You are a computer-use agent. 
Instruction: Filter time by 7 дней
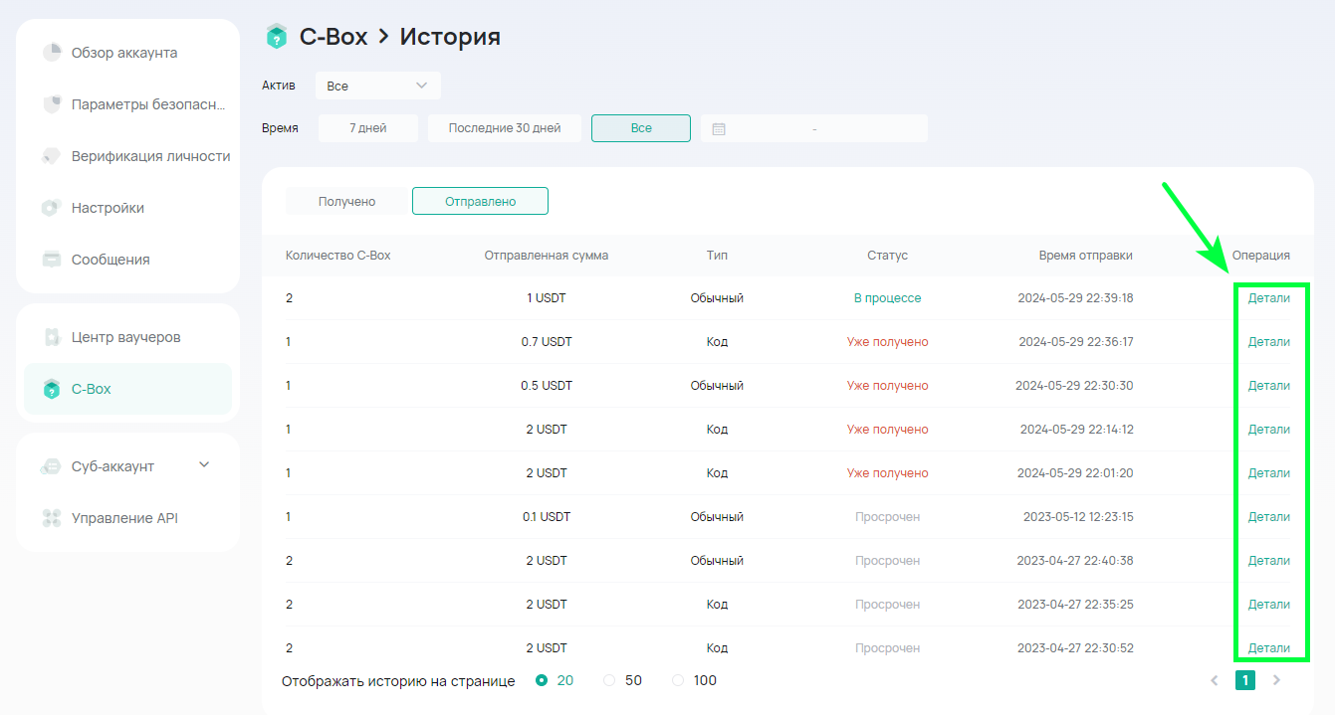[x=368, y=128]
